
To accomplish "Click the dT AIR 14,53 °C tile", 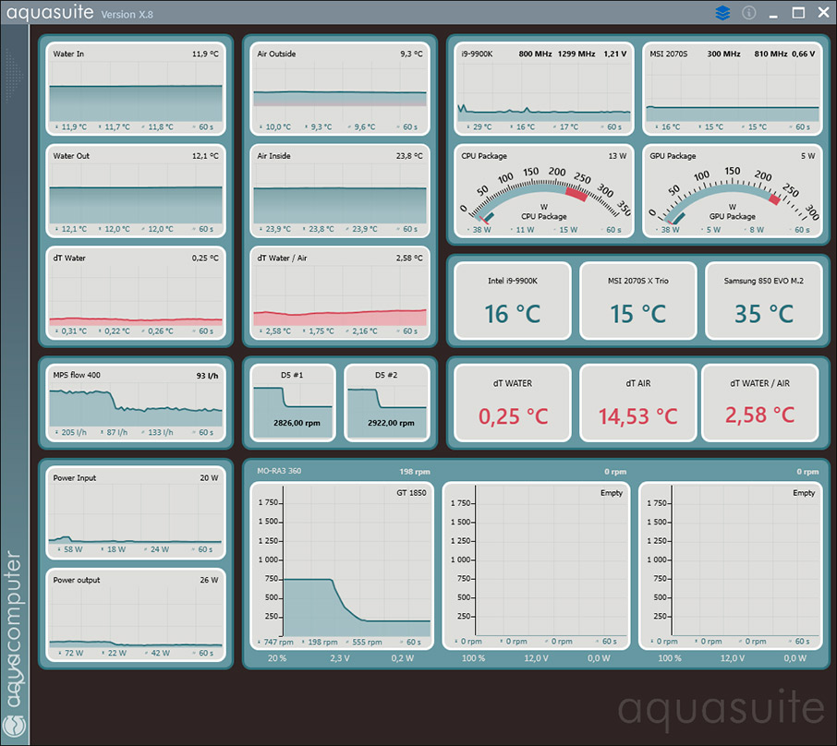I will pos(637,403).
